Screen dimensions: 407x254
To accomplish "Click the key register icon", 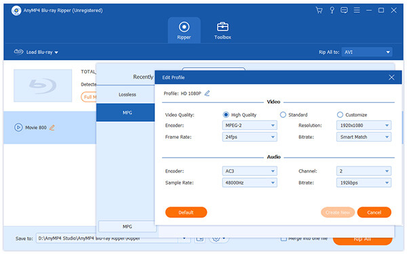I will [x=332, y=10].
